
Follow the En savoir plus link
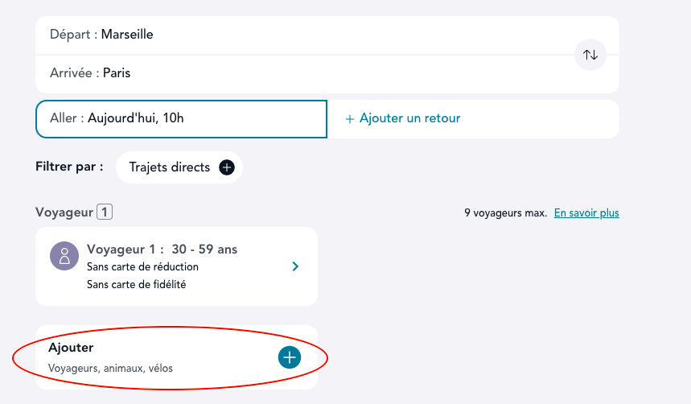tap(586, 213)
